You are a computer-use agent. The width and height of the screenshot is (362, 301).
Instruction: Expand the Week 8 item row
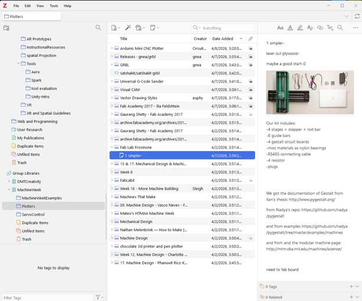point(112,172)
